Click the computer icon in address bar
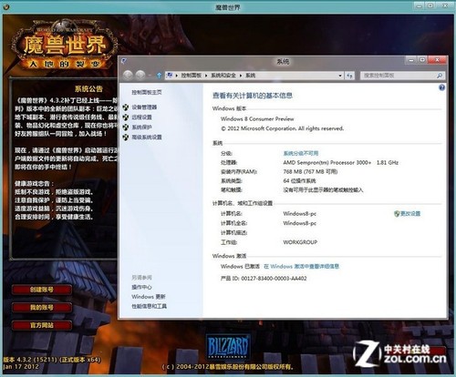This screenshot has height=377, width=456. [170, 76]
